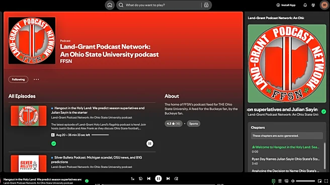The image size is (330, 185).
Task: Open the mini player icon
Action: coord(320,181)
